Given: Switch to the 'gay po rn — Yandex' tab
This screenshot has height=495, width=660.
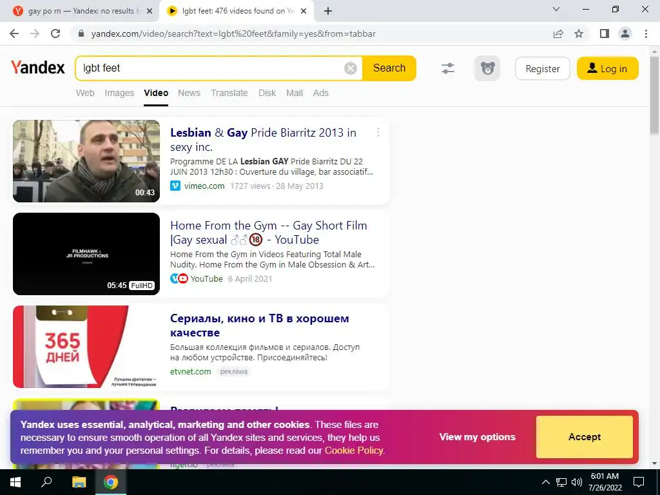Looking at the screenshot, I should pos(80,11).
